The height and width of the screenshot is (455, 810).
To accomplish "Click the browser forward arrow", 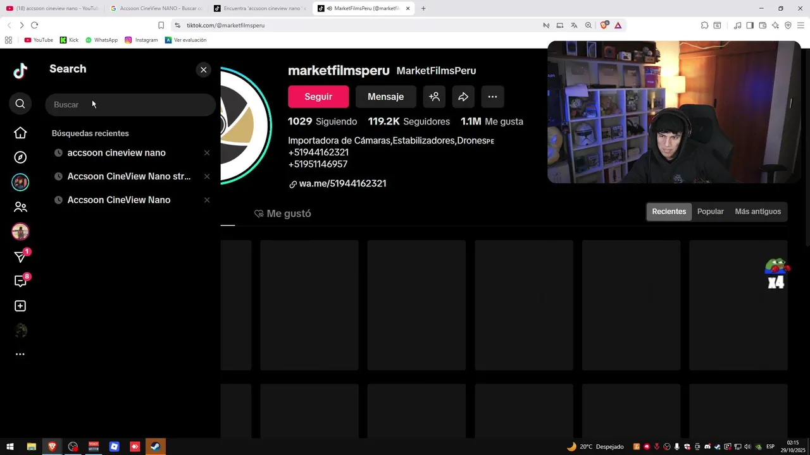I will (x=22, y=25).
